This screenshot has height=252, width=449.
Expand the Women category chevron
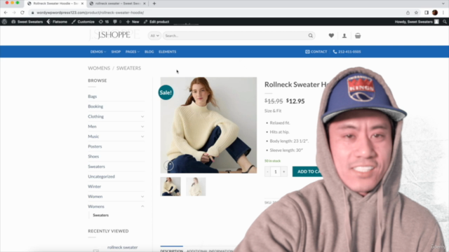tap(142, 197)
